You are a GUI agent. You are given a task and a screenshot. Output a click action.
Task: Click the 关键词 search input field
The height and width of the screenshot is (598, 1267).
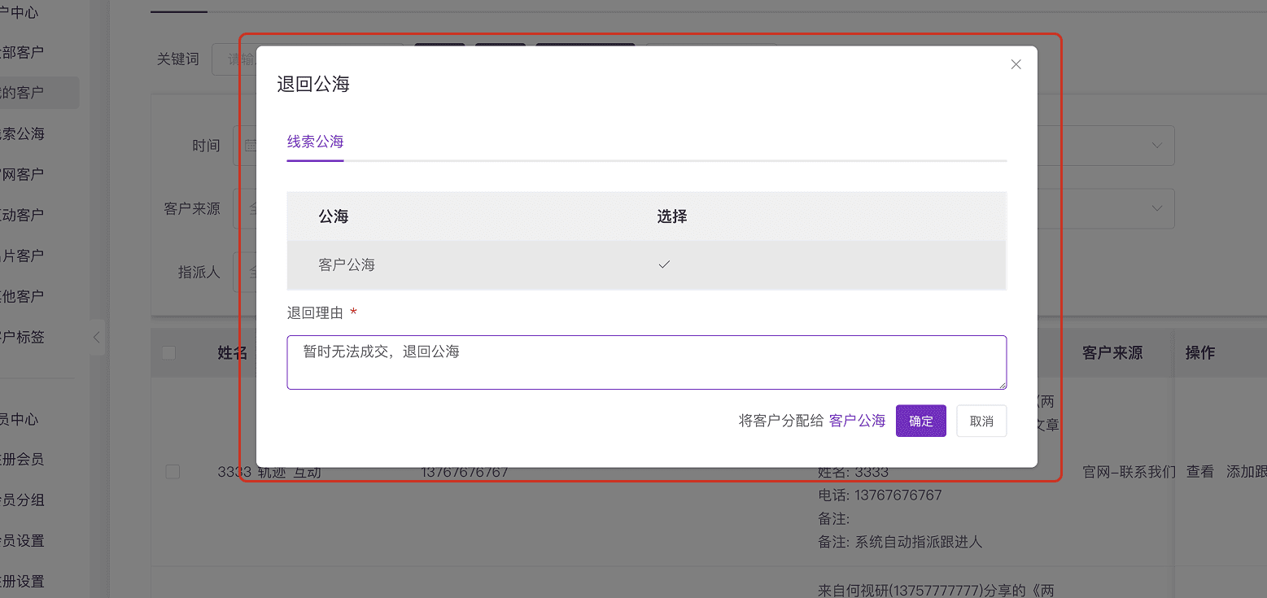coord(234,59)
